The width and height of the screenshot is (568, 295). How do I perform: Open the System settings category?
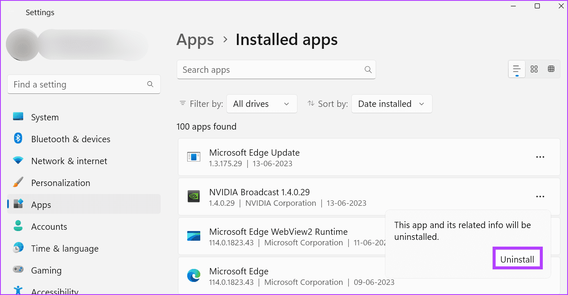[84, 117]
